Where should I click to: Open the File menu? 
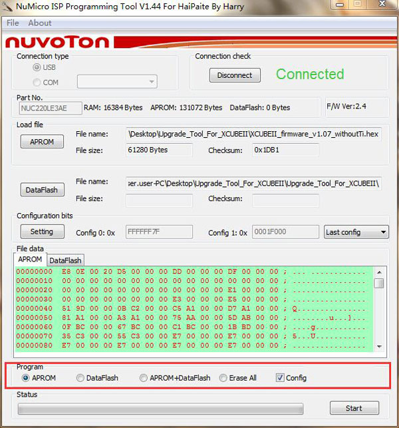[13, 23]
